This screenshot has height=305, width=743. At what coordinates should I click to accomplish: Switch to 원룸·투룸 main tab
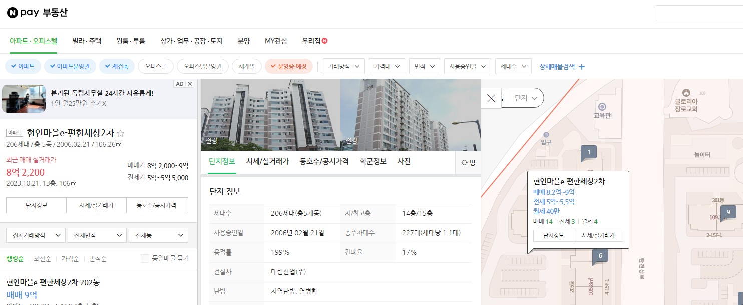coord(130,41)
